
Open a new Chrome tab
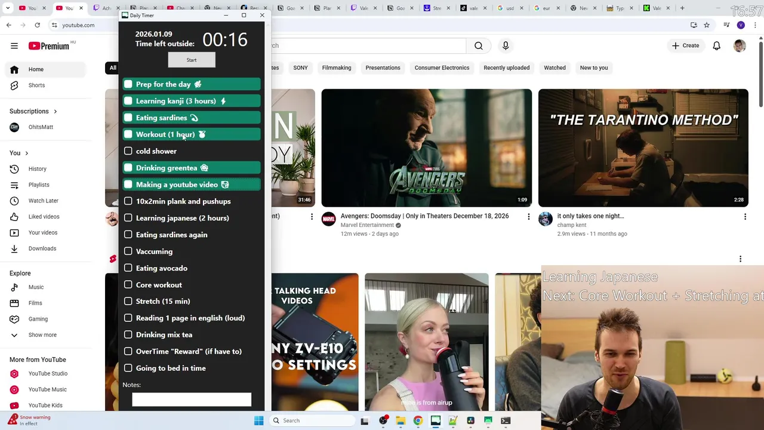point(682,8)
